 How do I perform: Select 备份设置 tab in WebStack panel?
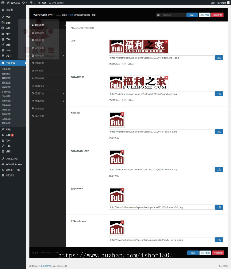tap(47, 116)
